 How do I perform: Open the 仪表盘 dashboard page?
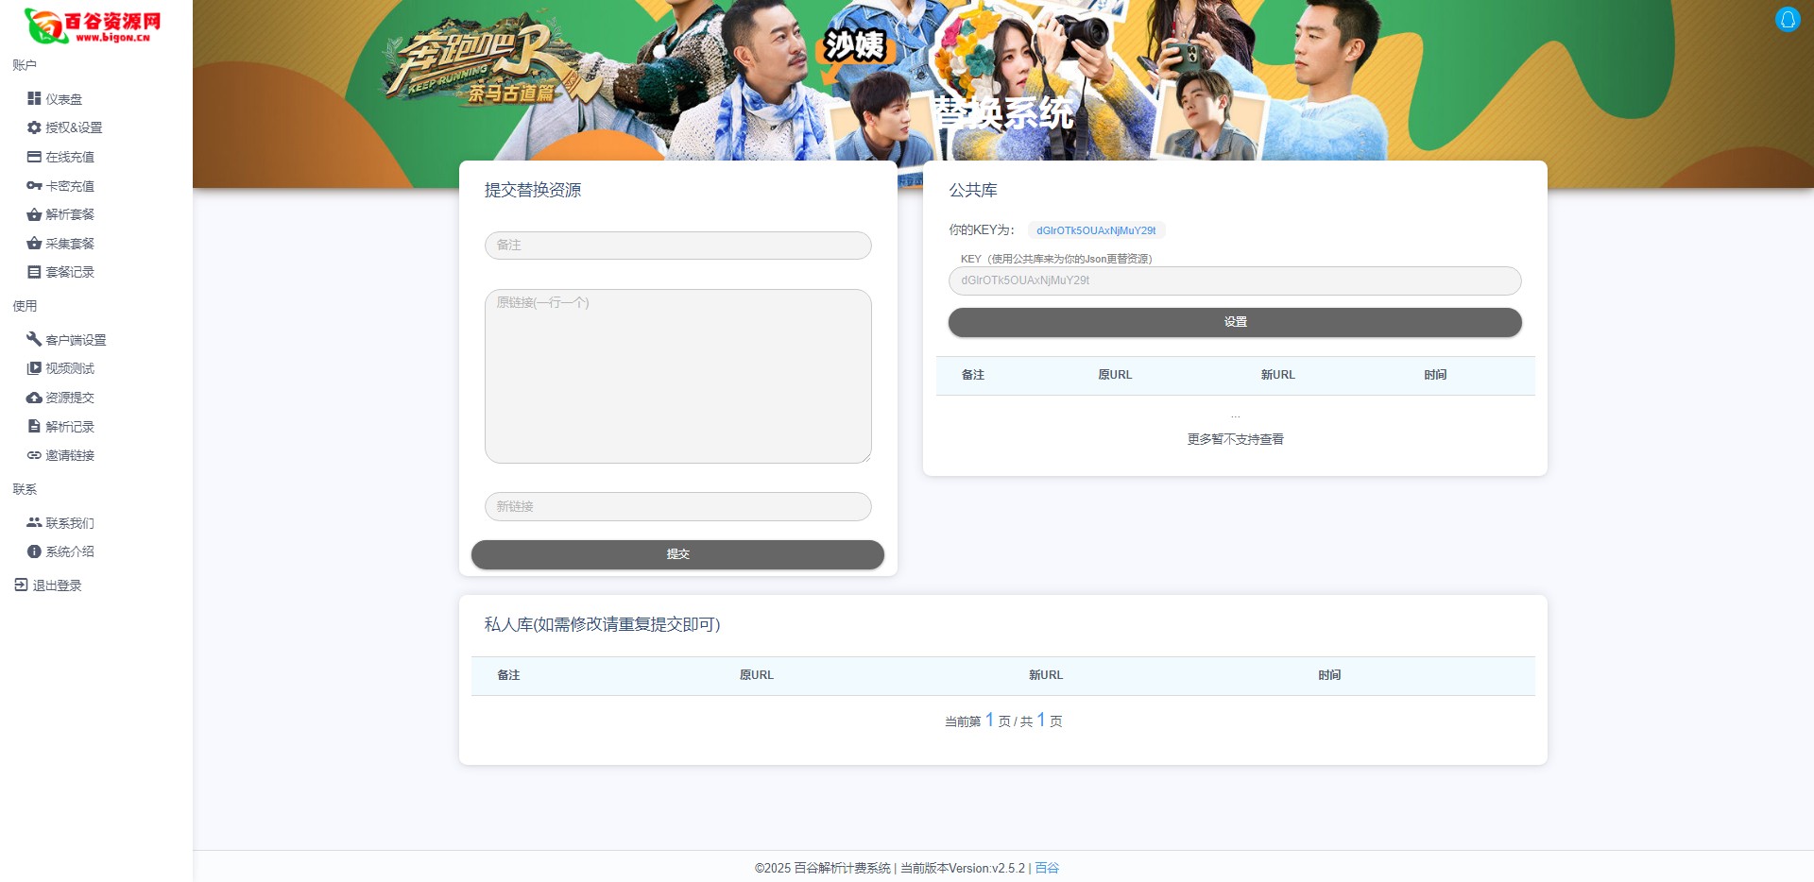tap(62, 98)
